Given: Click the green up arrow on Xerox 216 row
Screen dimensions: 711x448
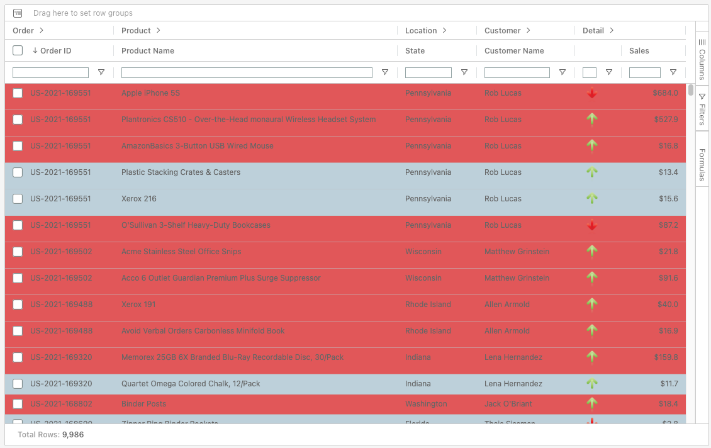Looking at the screenshot, I should 591,198.
